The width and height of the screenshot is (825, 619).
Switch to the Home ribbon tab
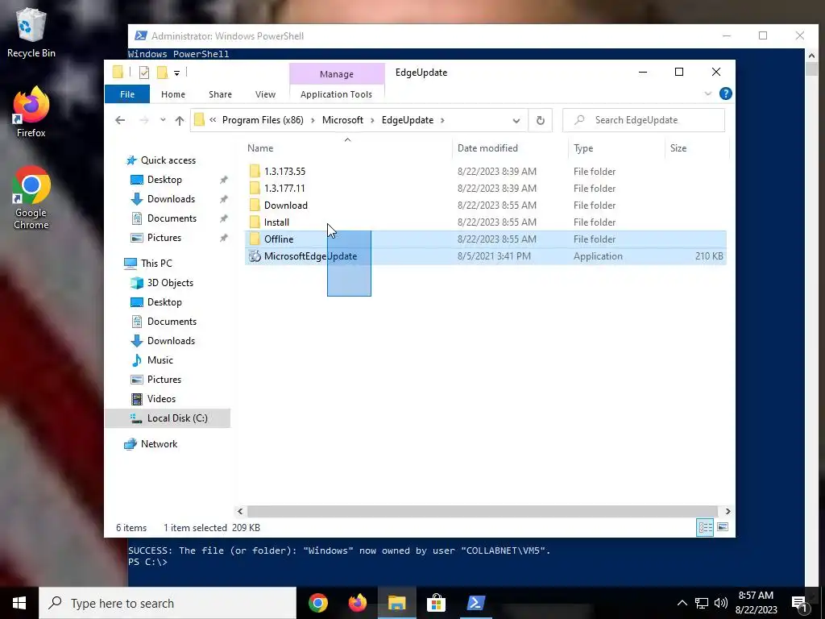click(173, 94)
